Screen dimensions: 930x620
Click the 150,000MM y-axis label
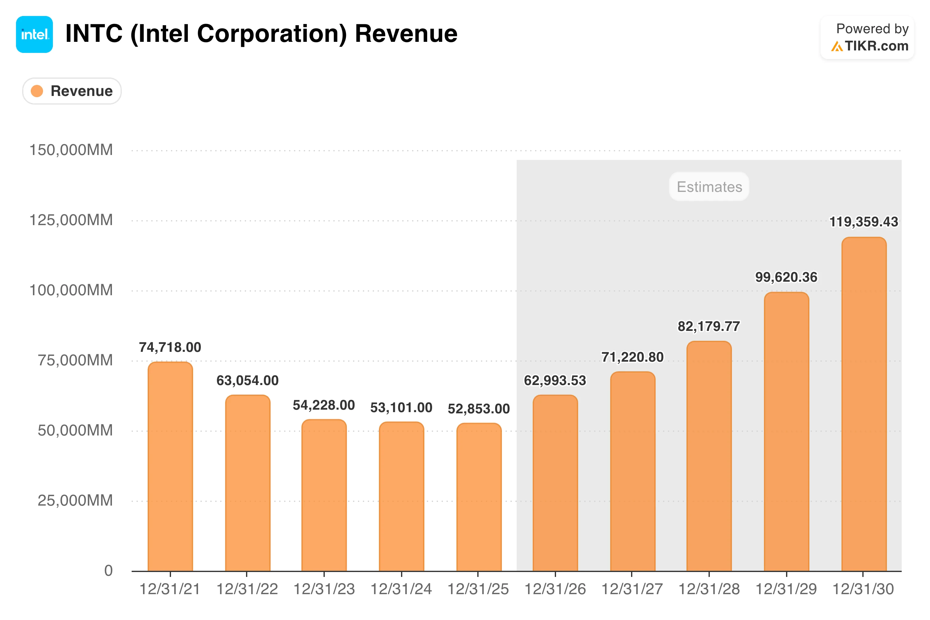tap(71, 150)
